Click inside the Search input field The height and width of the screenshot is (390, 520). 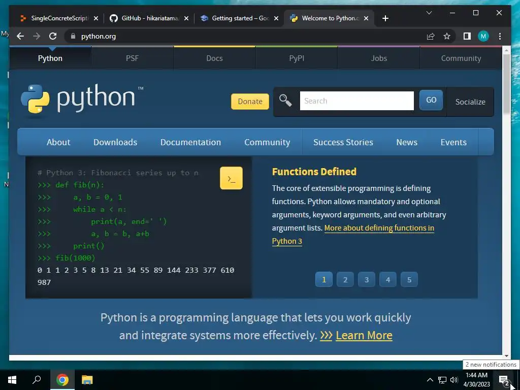point(356,101)
